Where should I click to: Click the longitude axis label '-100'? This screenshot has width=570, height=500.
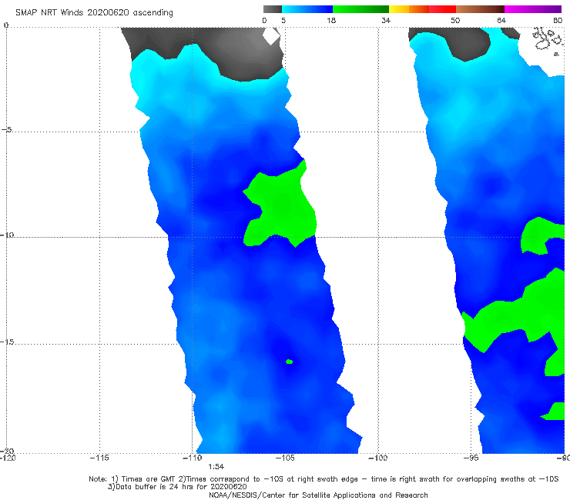378,458
